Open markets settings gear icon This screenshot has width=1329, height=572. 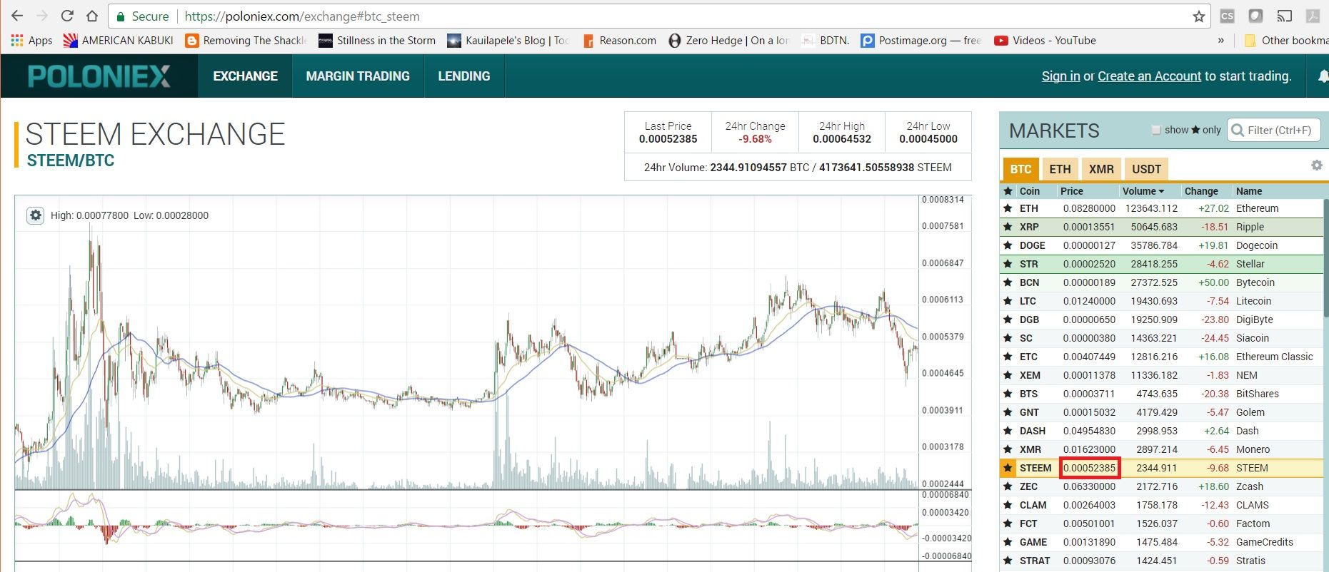pos(1317,165)
